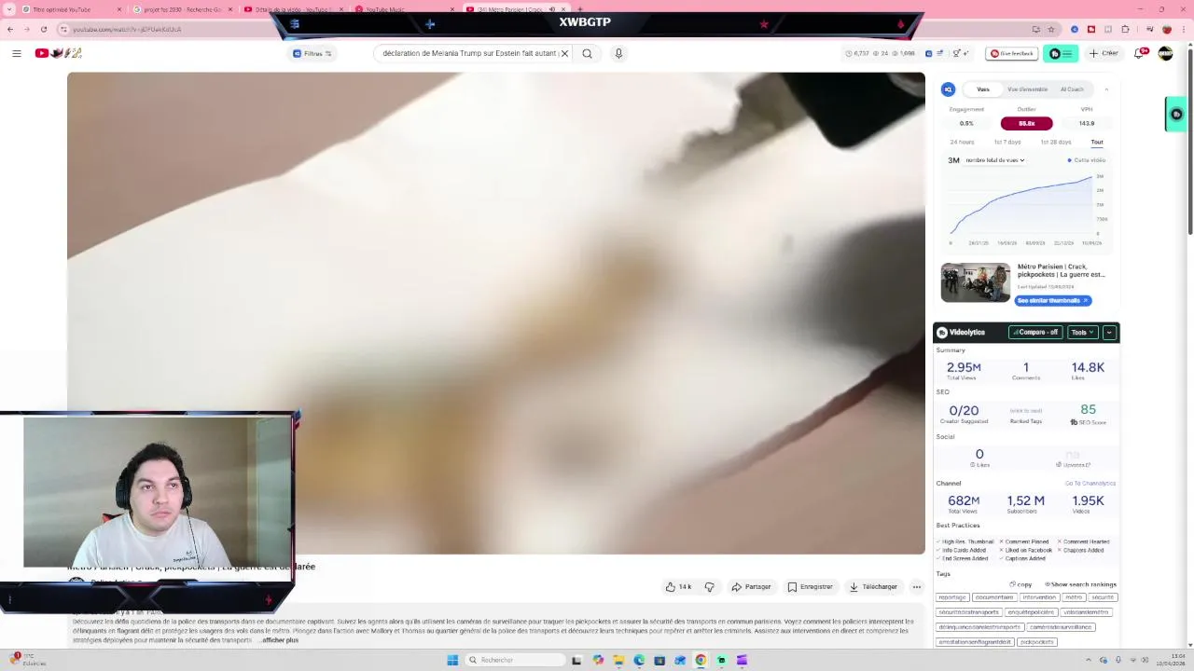The image size is (1194, 671).
Task: Click the Métro Parisien thumbnail in vidIQ panel
Action: (x=976, y=282)
